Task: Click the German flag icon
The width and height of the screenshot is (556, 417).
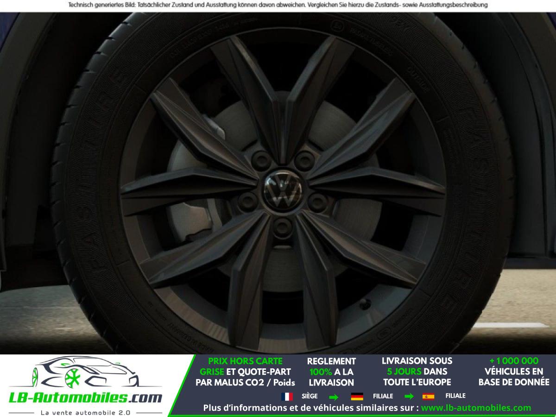Action: pyautogui.click(x=357, y=397)
